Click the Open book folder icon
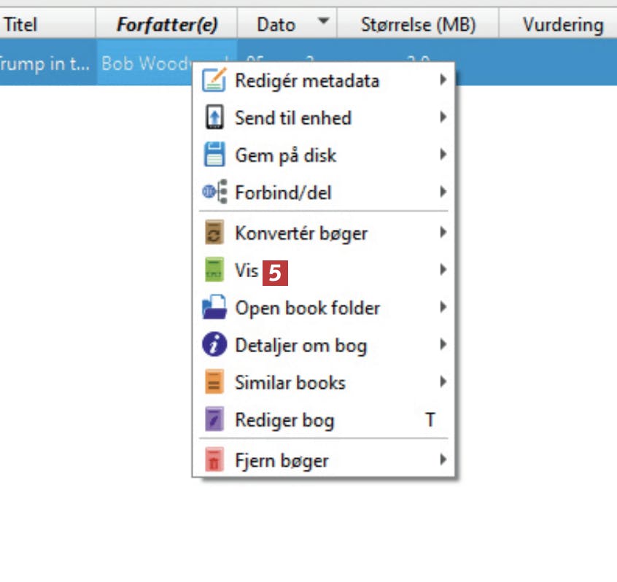The width and height of the screenshot is (617, 582). [214, 308]
